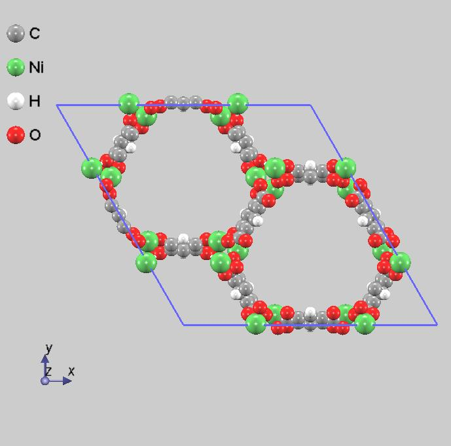The height and width of the screenshot is (446, 451).
Task: Select the 'H' legend label
Action: click(35, 101)
